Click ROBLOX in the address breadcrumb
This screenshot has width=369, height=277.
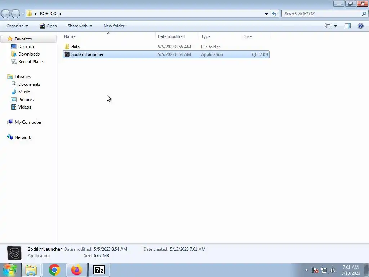(x=48, y=14)
